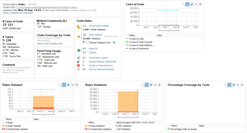Click the Galio.ndproj project file path
The image size is (247, 133).
(46, 7)
